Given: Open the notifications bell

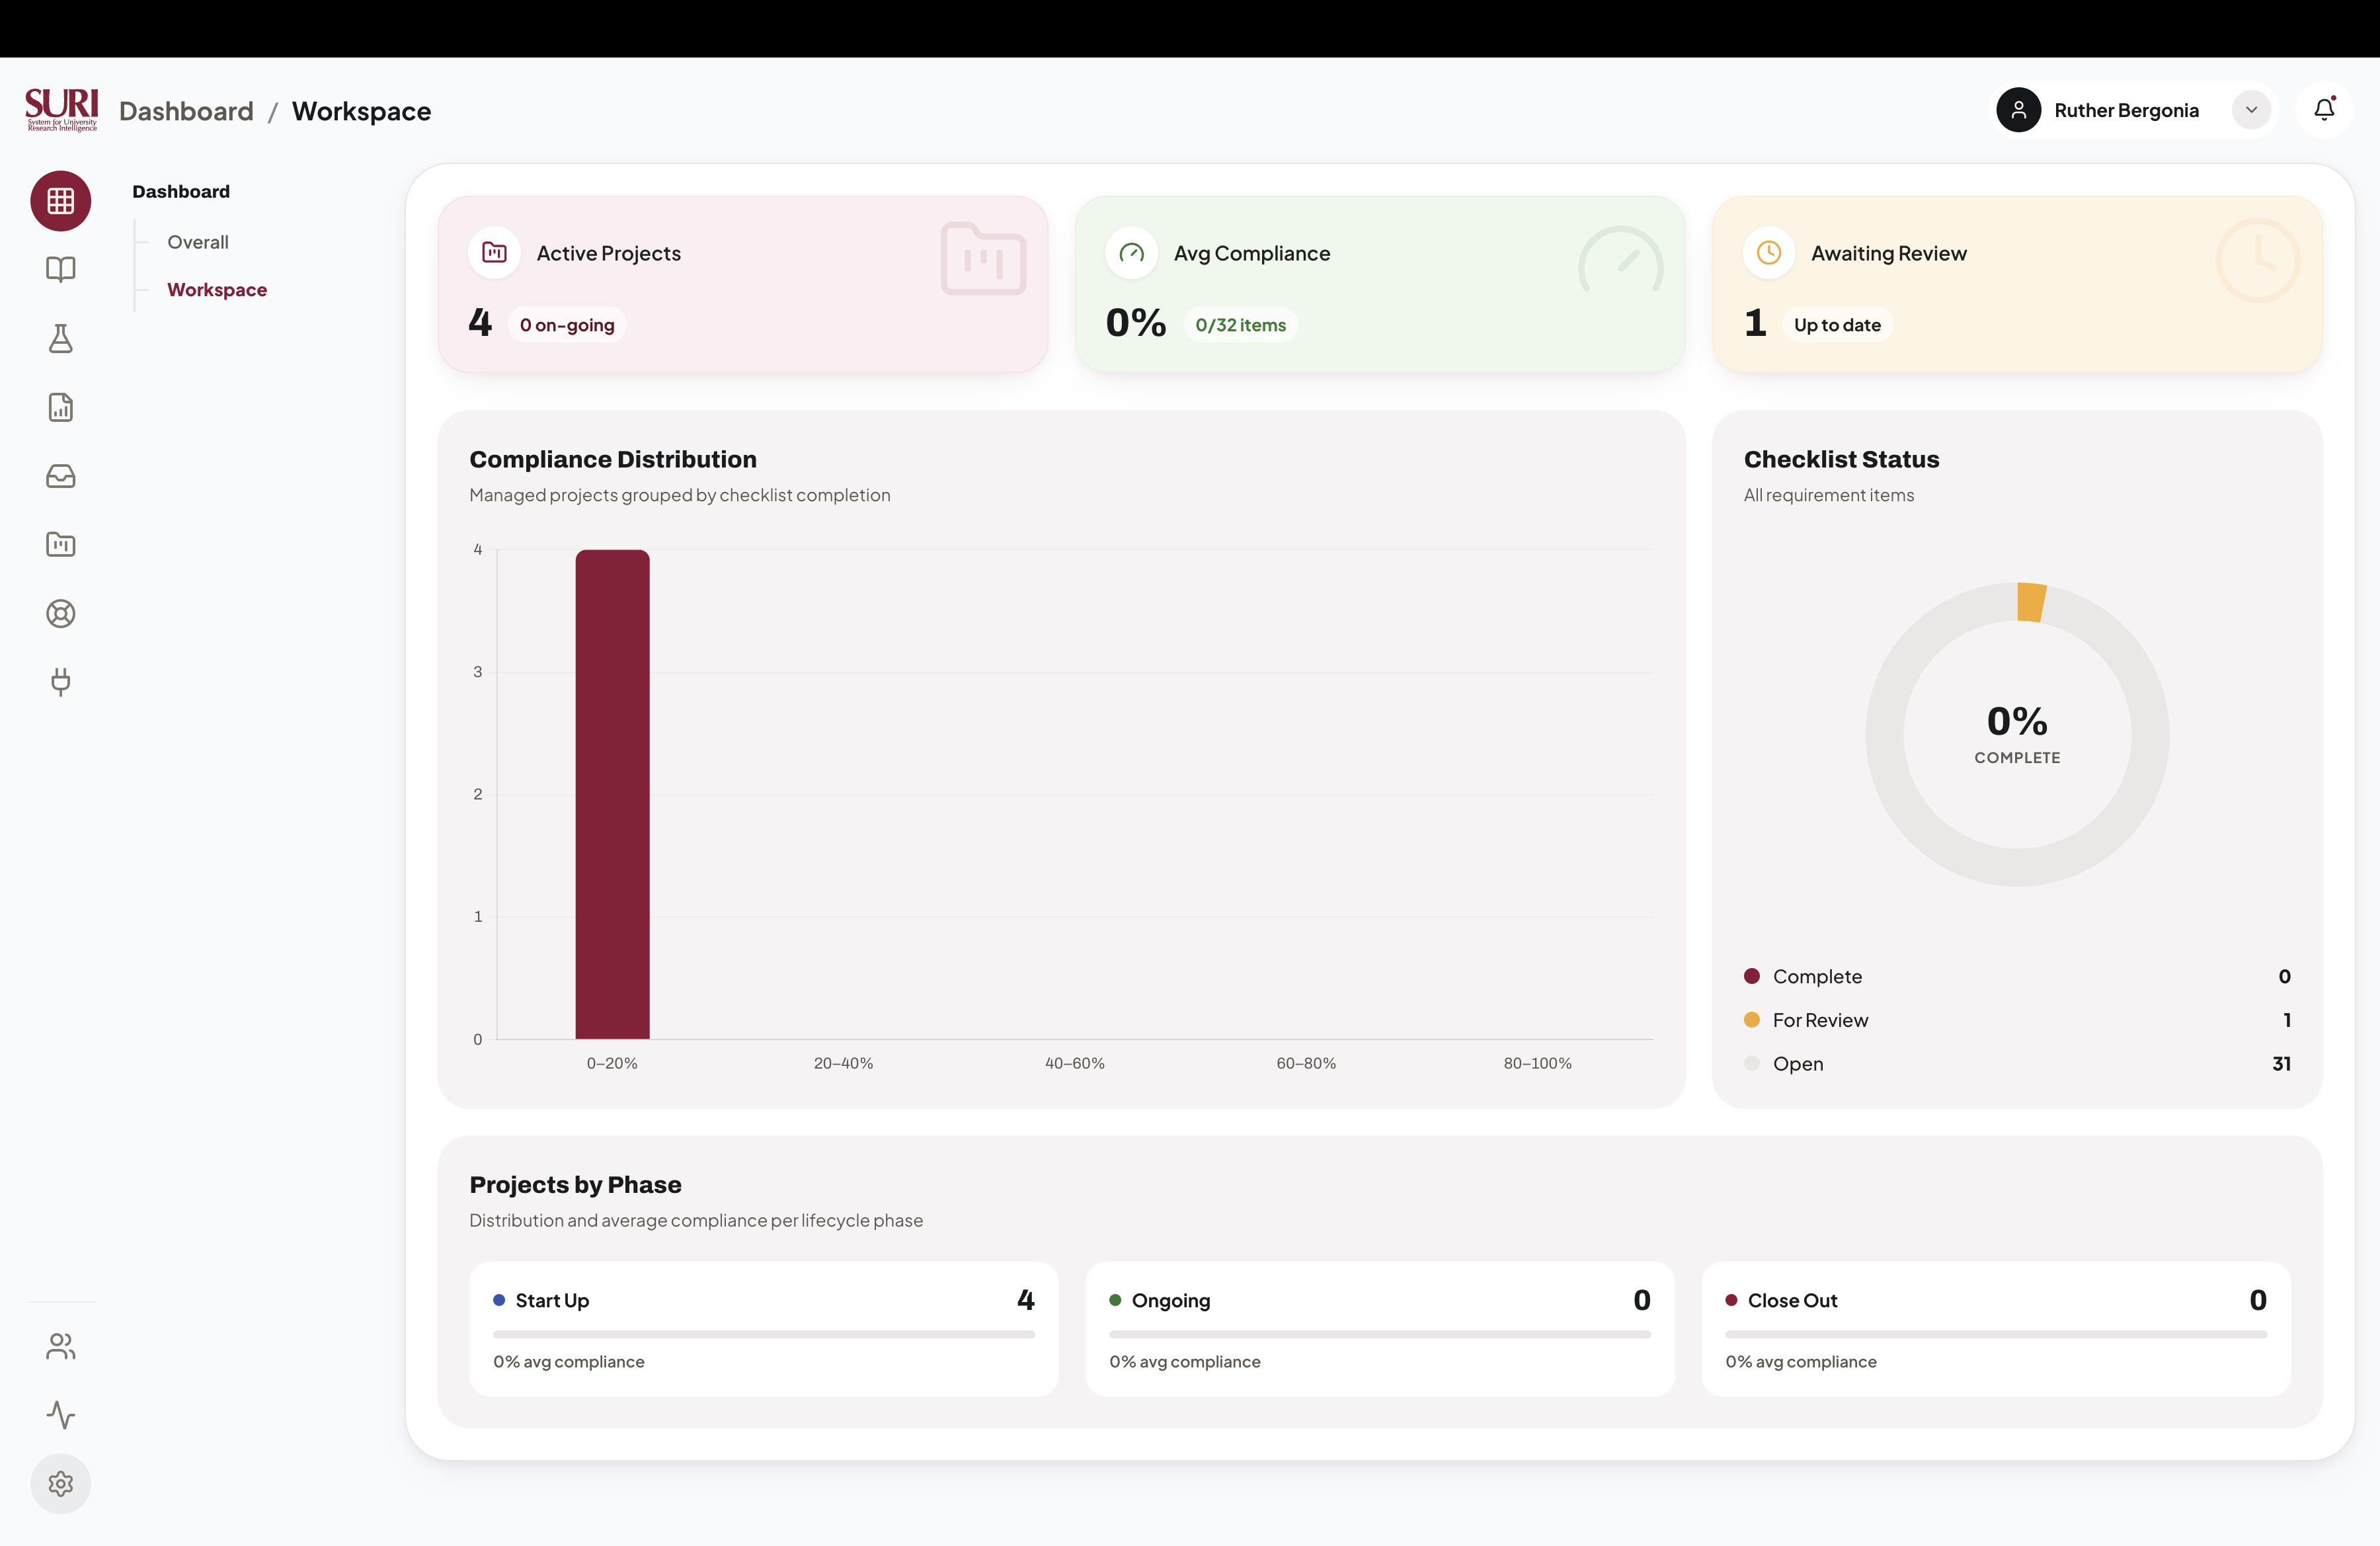Looking at the screenshot, I should [x=2324, y=110].
